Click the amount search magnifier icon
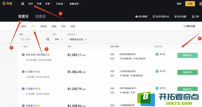The image size is (202, 107). 48,39
